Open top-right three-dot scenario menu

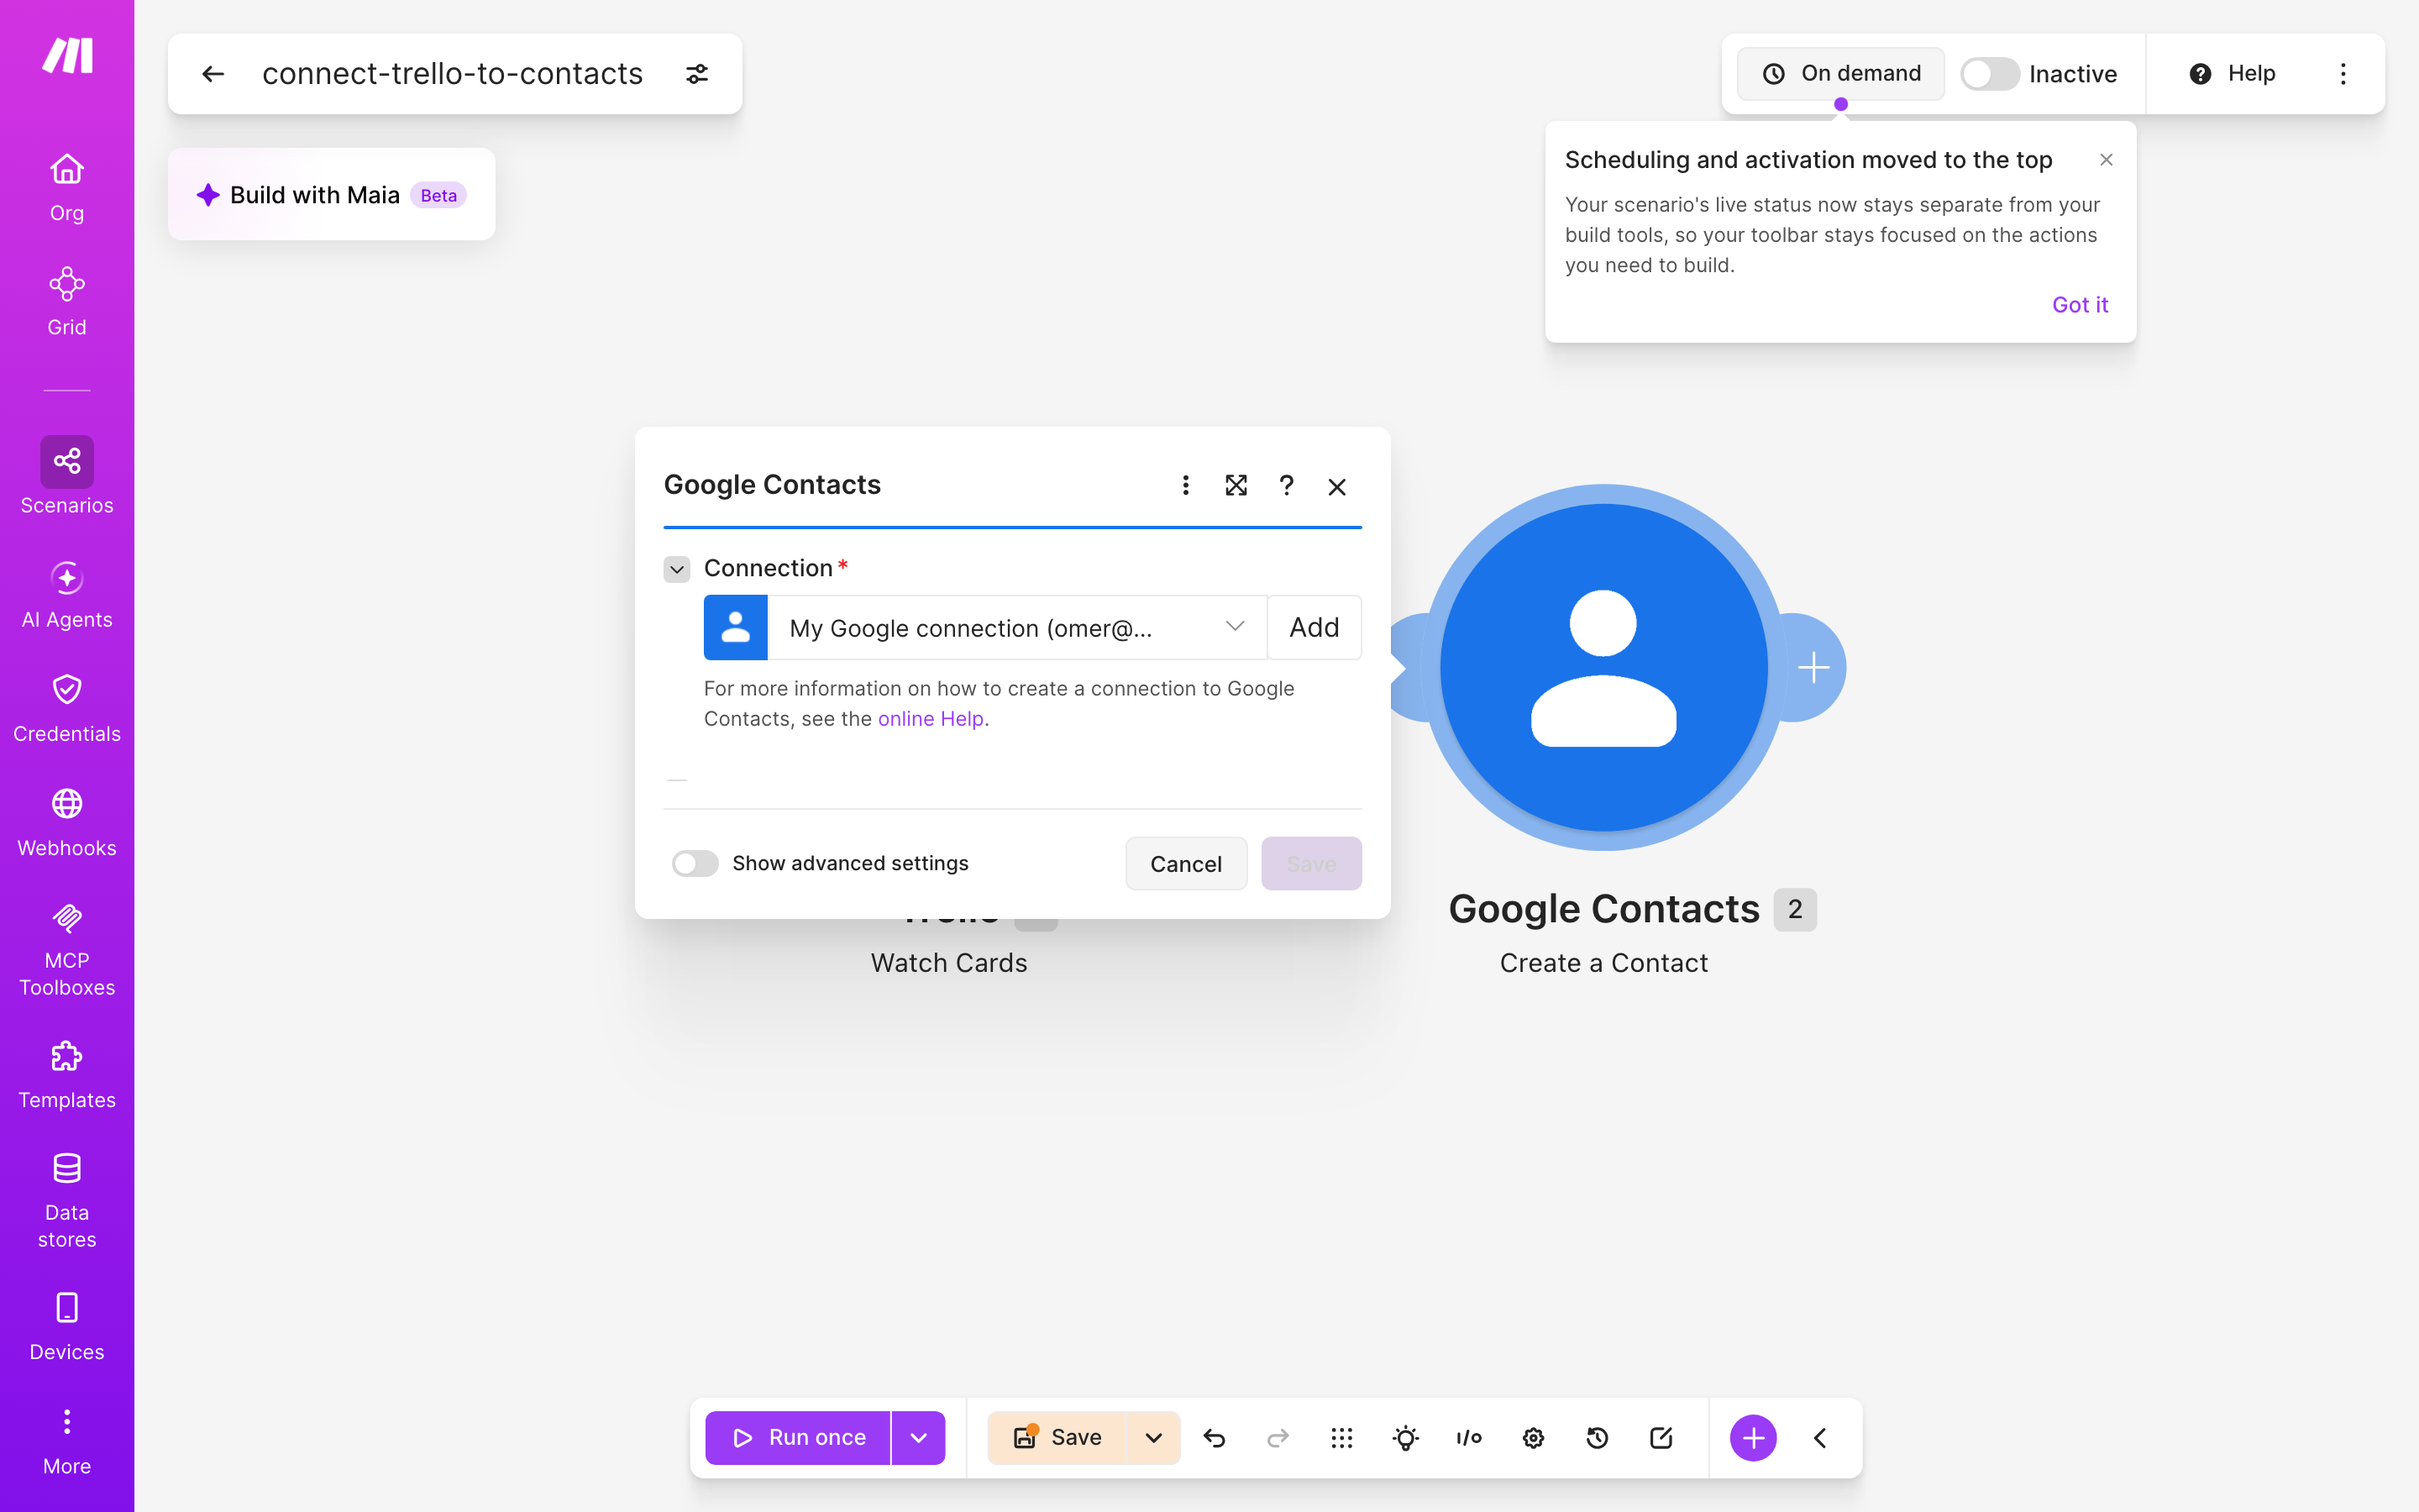click(2343, 74)
